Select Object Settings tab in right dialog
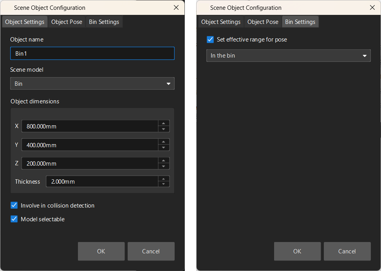This screenshot has width=381, height=271. tap(221, 22)
